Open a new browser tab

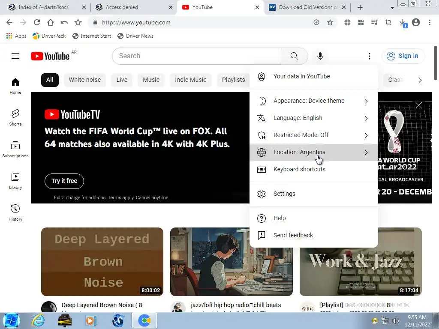[360, 7]
